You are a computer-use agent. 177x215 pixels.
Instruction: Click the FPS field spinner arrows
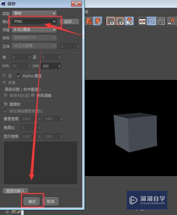[29, 66]
